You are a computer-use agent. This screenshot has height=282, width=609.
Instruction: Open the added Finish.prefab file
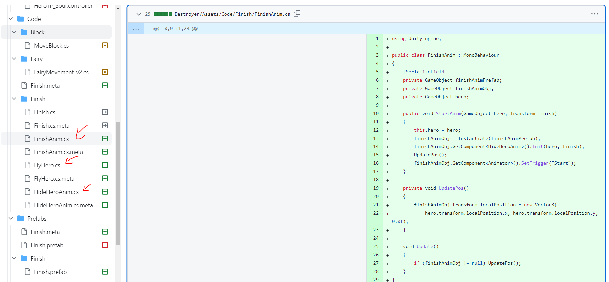click(50, 272)
